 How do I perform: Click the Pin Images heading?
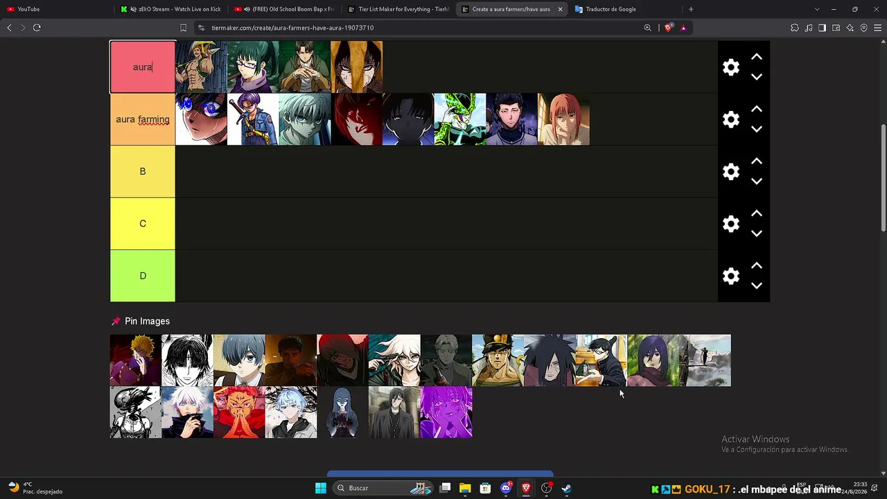pyautogui.click(x=147, y=321)
